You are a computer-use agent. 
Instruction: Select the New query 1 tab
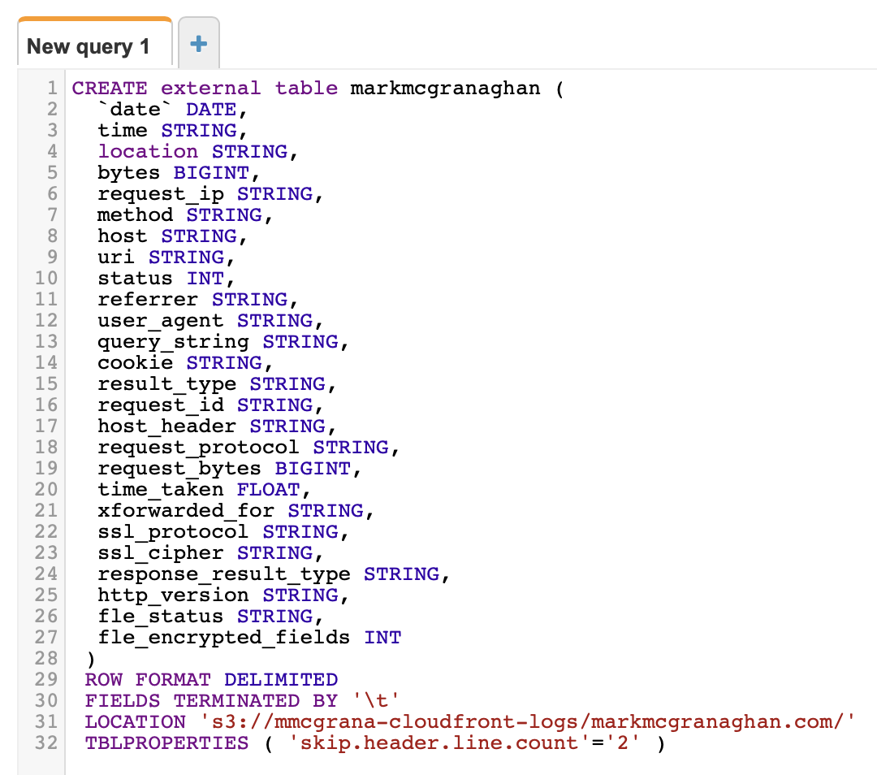point(94,43)
